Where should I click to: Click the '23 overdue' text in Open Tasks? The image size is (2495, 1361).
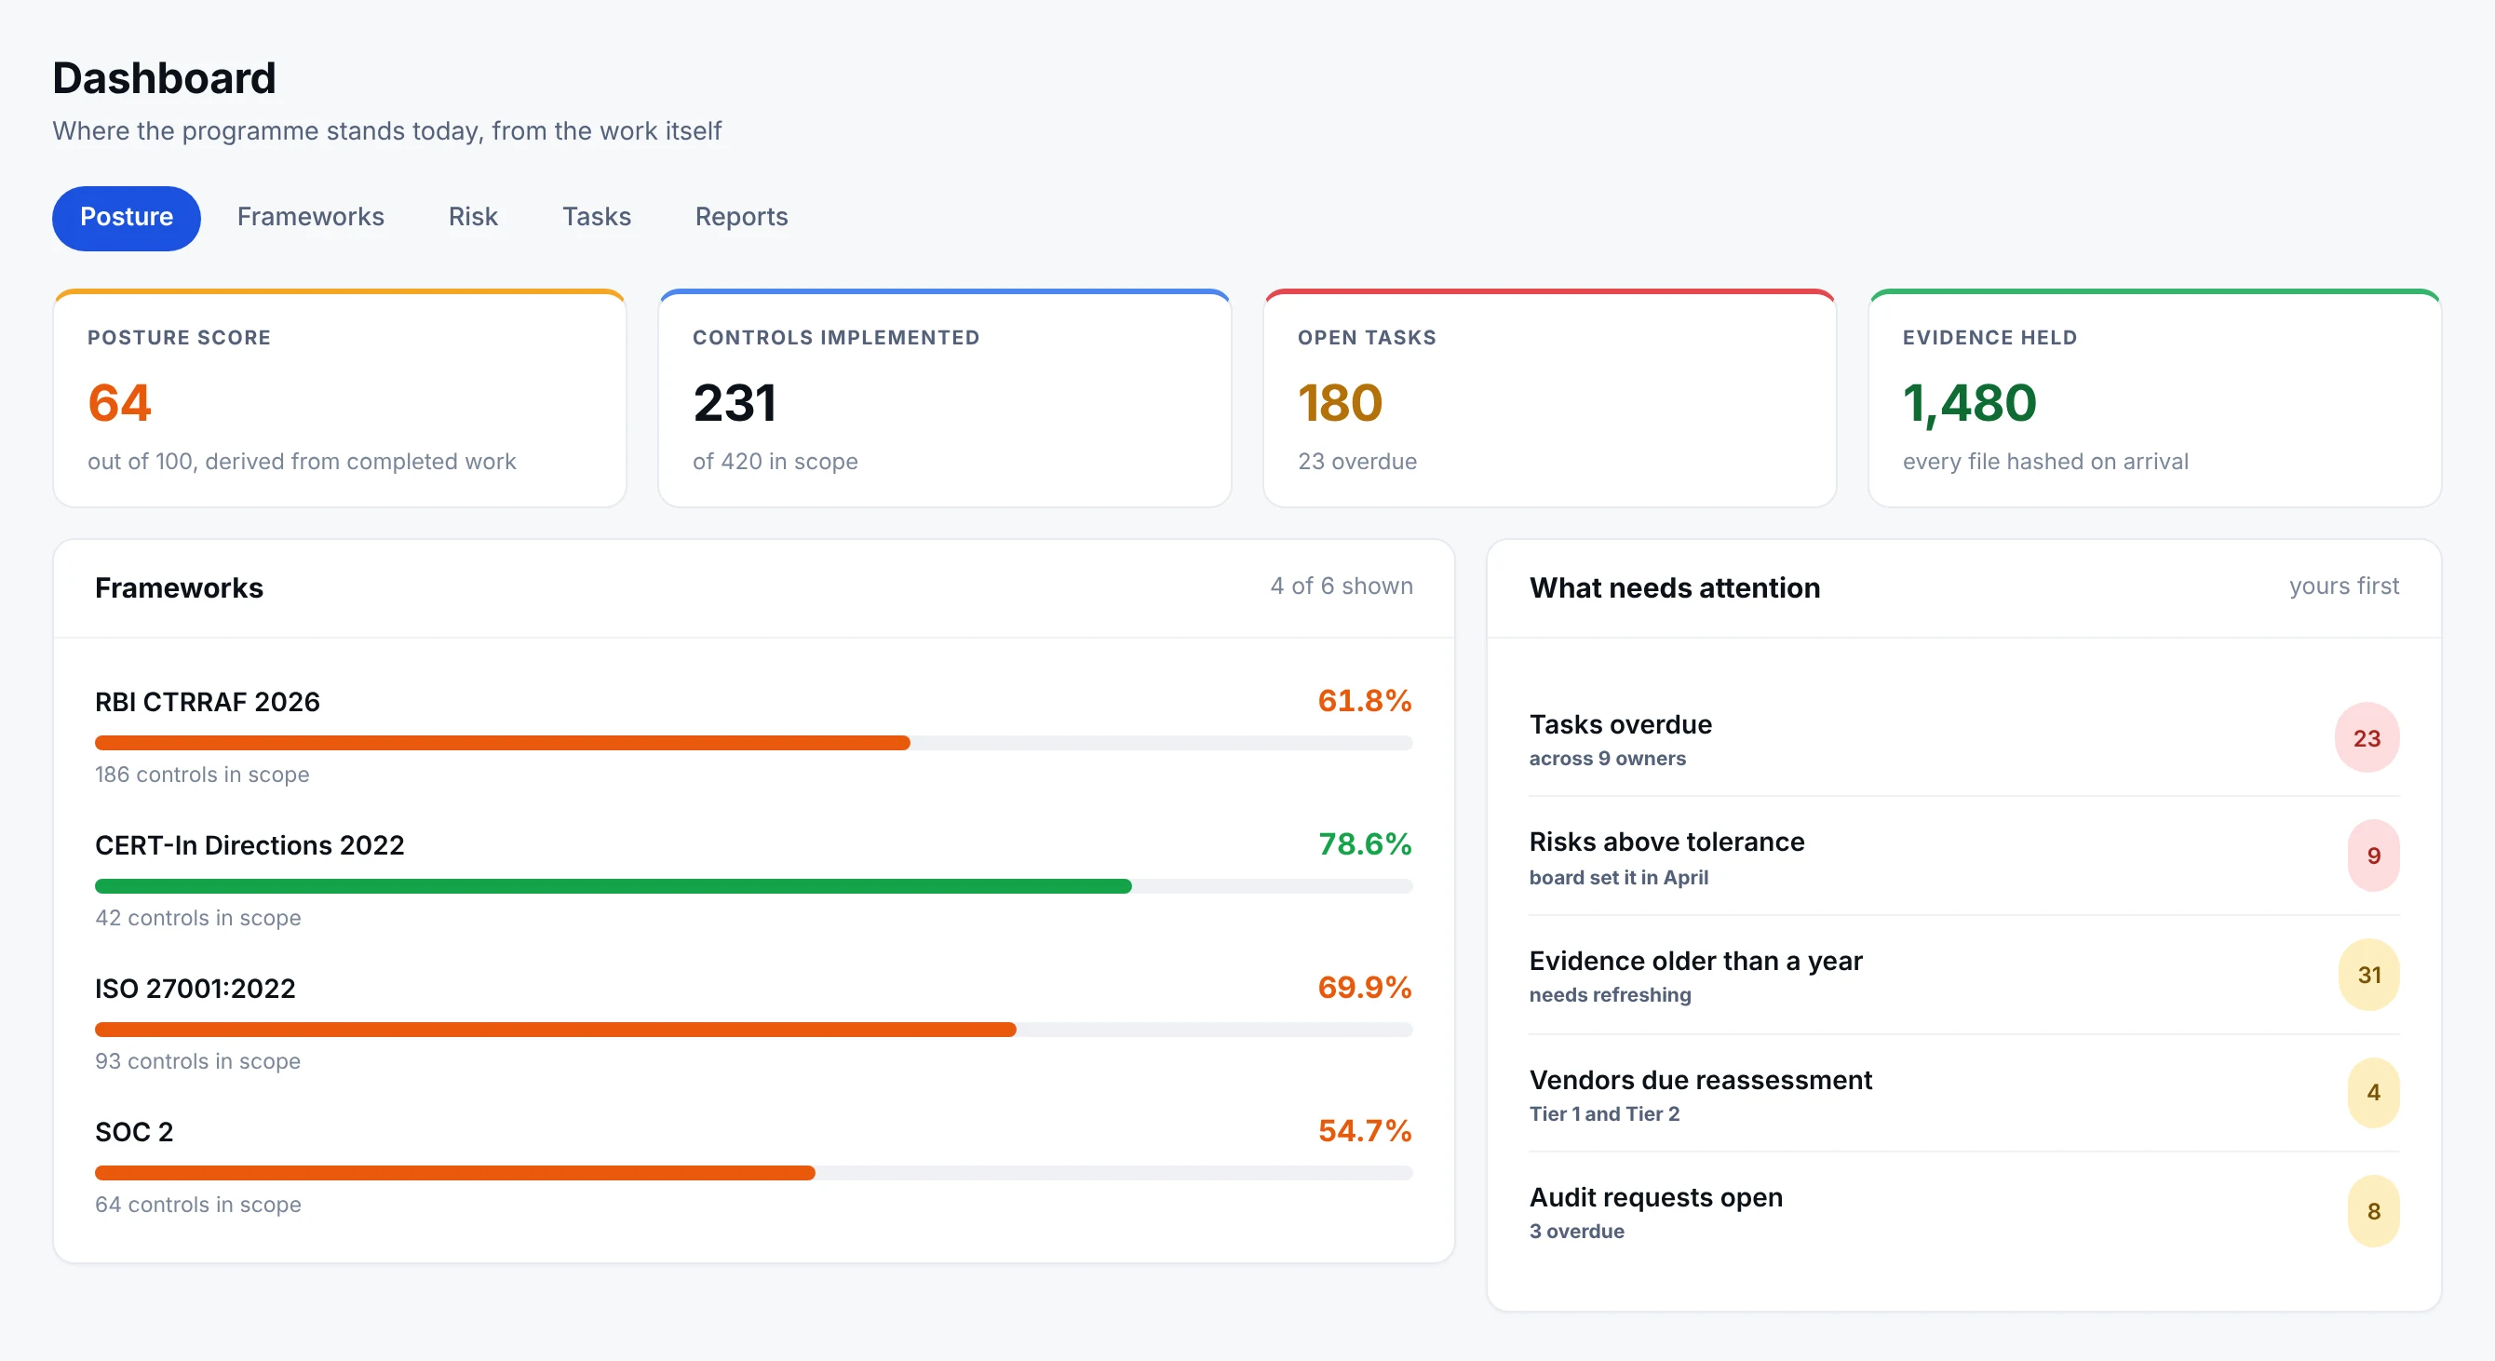coord(1357,462)
